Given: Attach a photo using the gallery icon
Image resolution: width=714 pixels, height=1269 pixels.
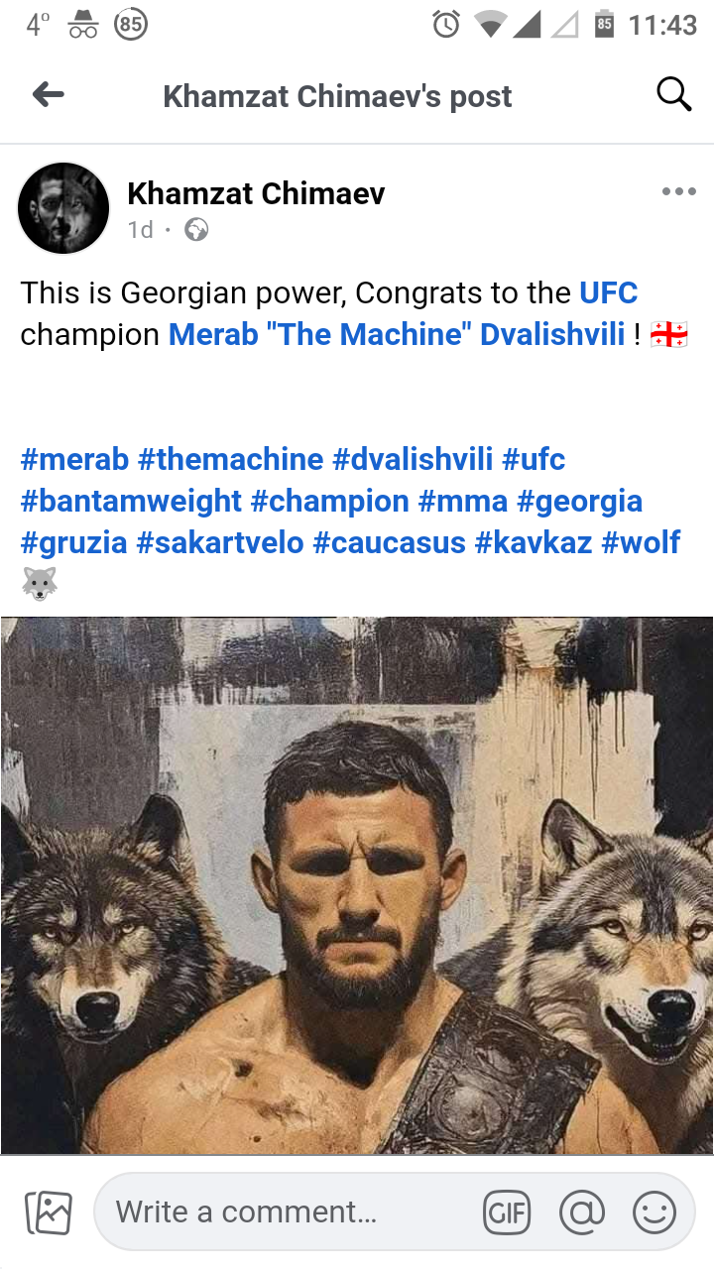Looking at the screenshot, I should 48,1211.
